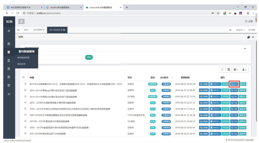This screenshot has height=143, width=259.
Task: Switch to 首页 tab
Action: pos(26,30)
